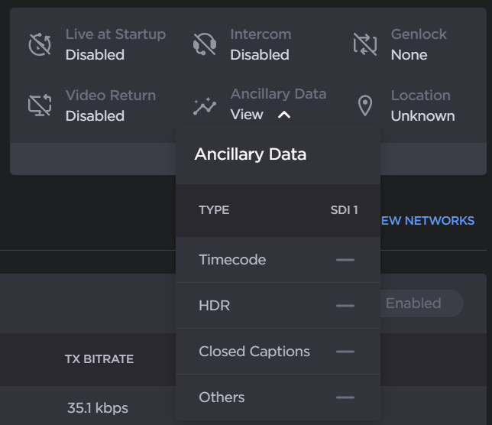Click the Intercom headset icon
This screenshot has height=425, width=492.
click(204, 44)
